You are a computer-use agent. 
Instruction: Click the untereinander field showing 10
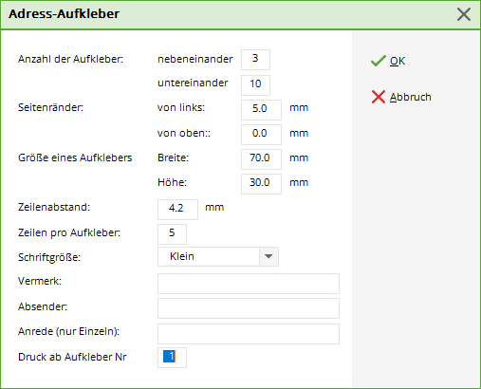tap(255, 85)
